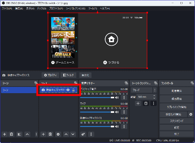Open the ファイル(F) menu
The height and width of the screenshot is (143, 195).
pyautogui.click(x=7, y=8)
